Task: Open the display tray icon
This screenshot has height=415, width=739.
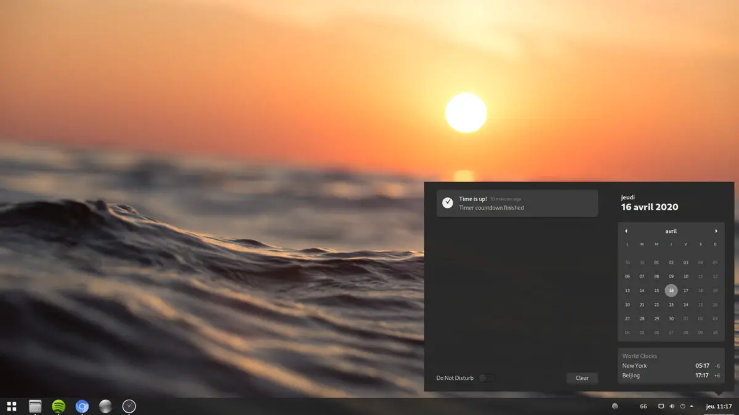Action: pos(661,406)
